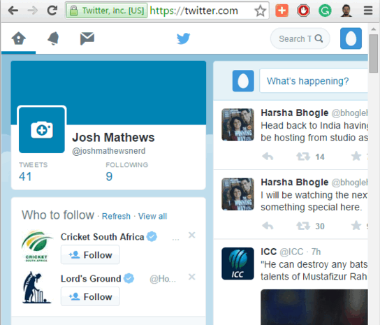
Task: Reload the page with the refresh icon
Action: click(52, 10)
